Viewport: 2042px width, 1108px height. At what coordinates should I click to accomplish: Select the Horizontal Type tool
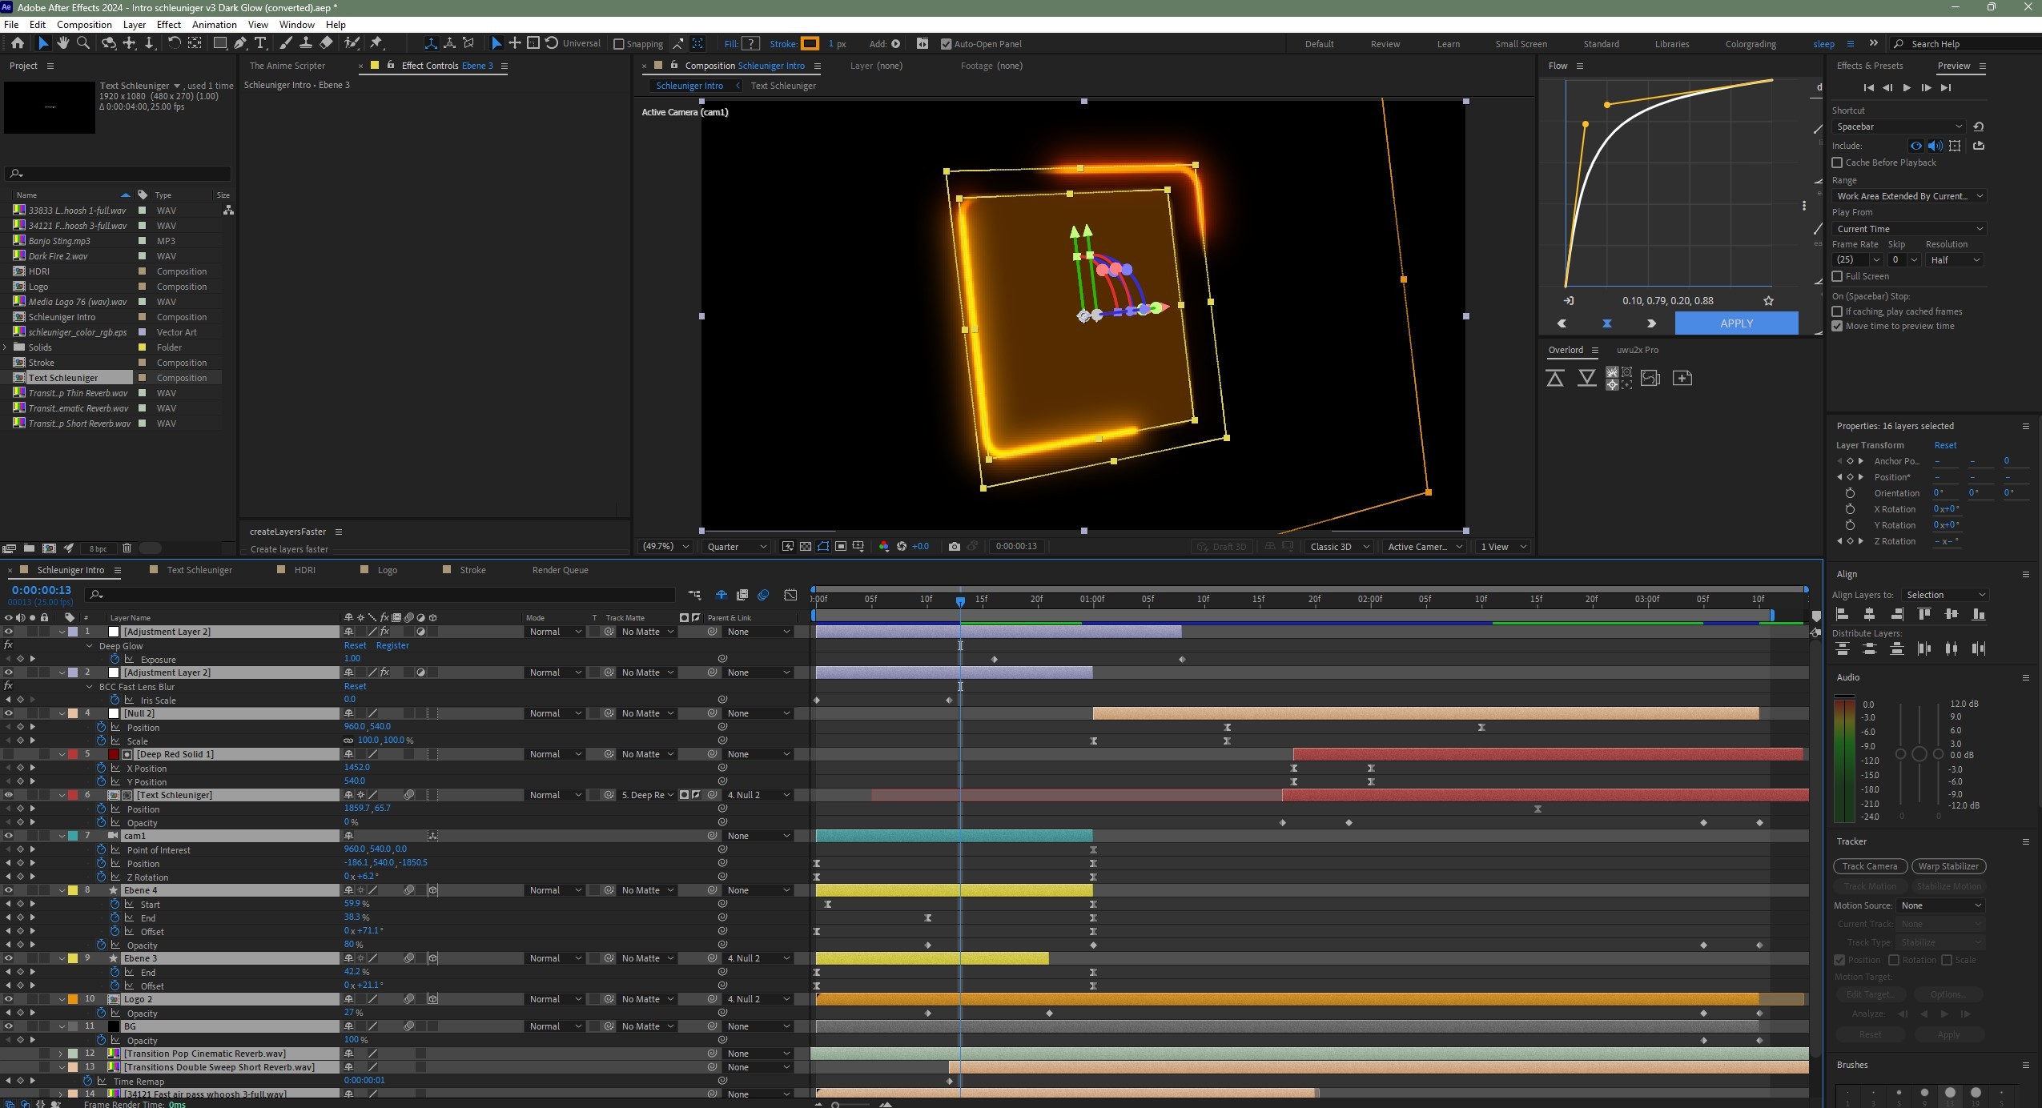pos(260,43)
